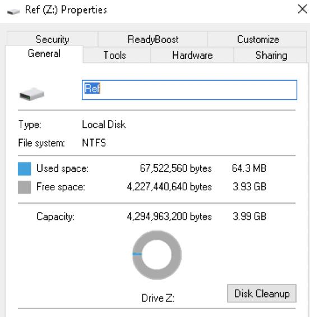
Task: Click the blue Used space color square
Action: 25,169
